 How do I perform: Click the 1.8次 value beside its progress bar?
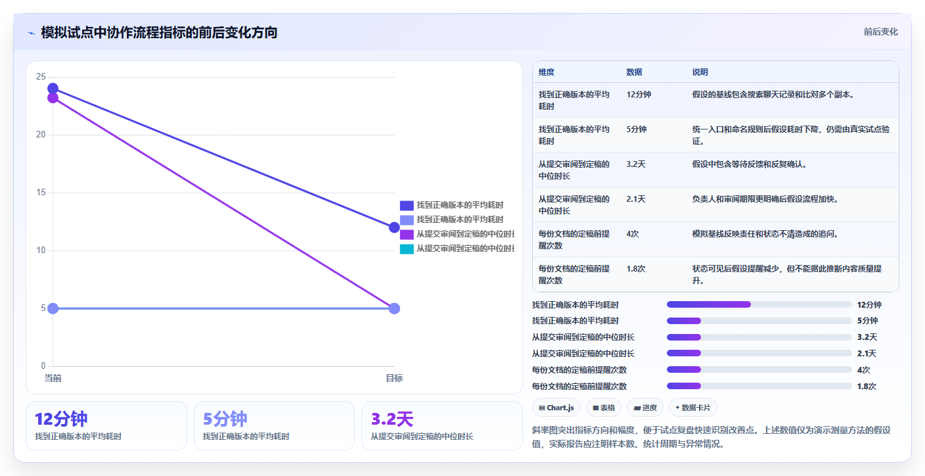[867, 387]
